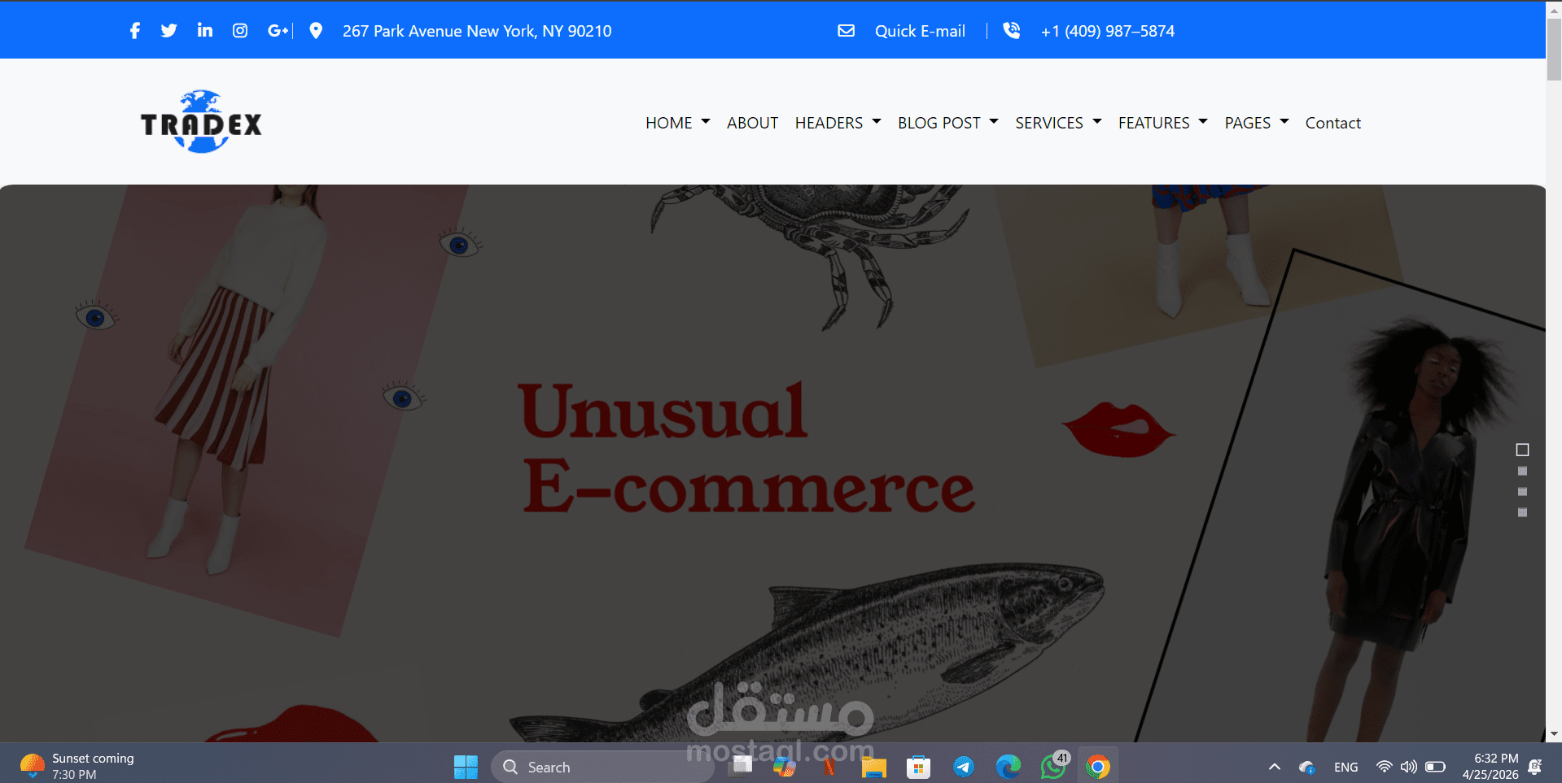Viewport: 1562px width, 783px height.
Task: Go to the ABOUT page
Action: tap(752, 123)
